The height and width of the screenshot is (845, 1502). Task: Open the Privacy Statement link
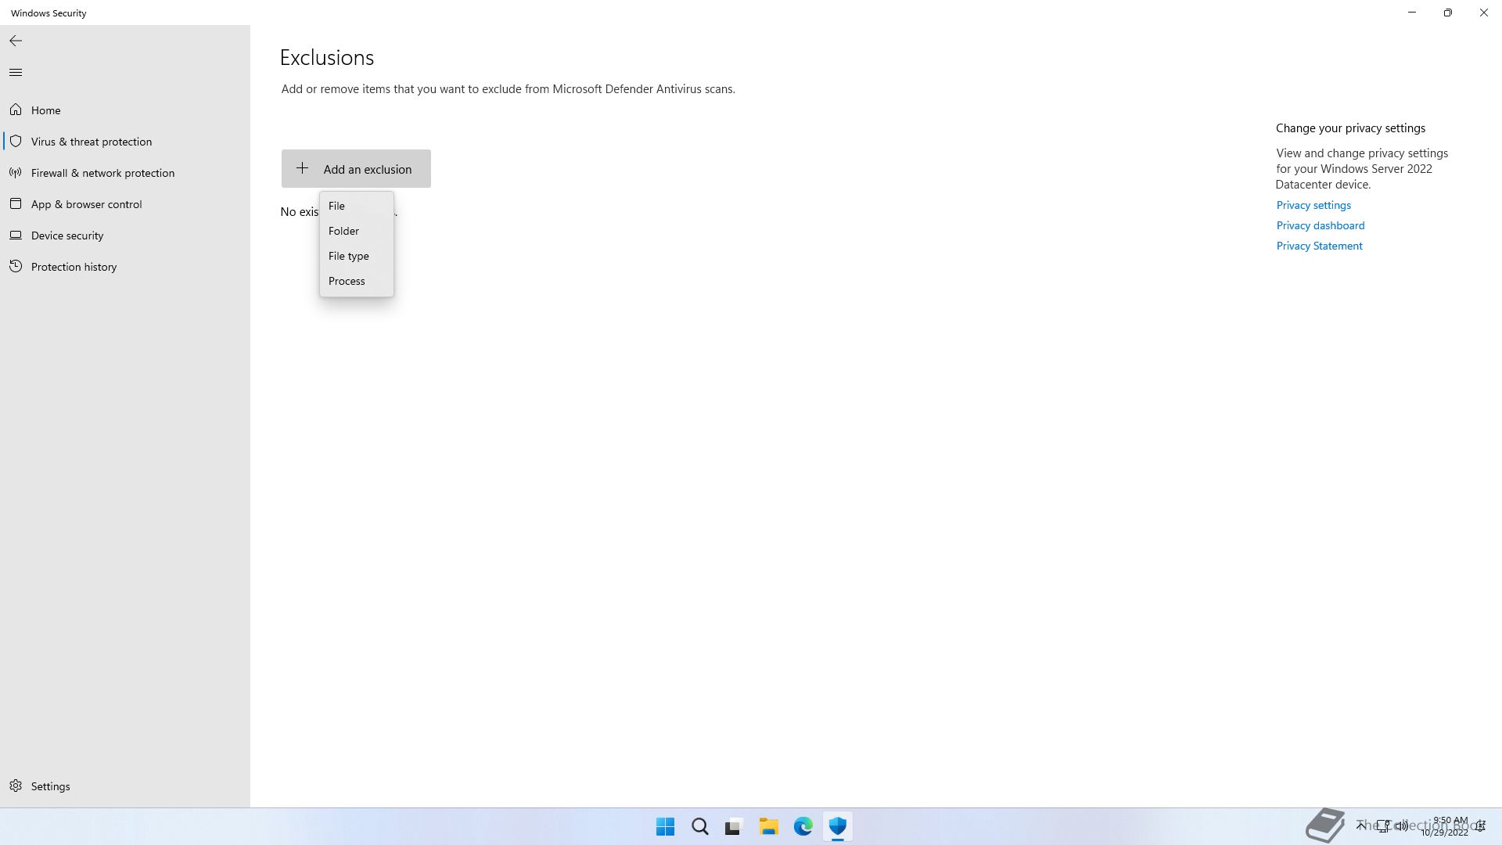1319,246
